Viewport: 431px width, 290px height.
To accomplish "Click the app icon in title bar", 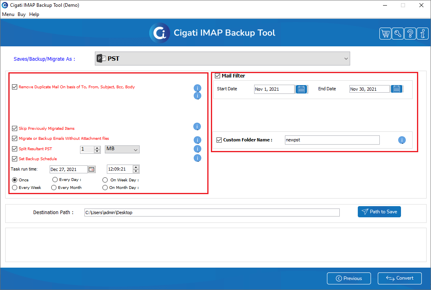I will pyautogui.click(x=5, y=5).
